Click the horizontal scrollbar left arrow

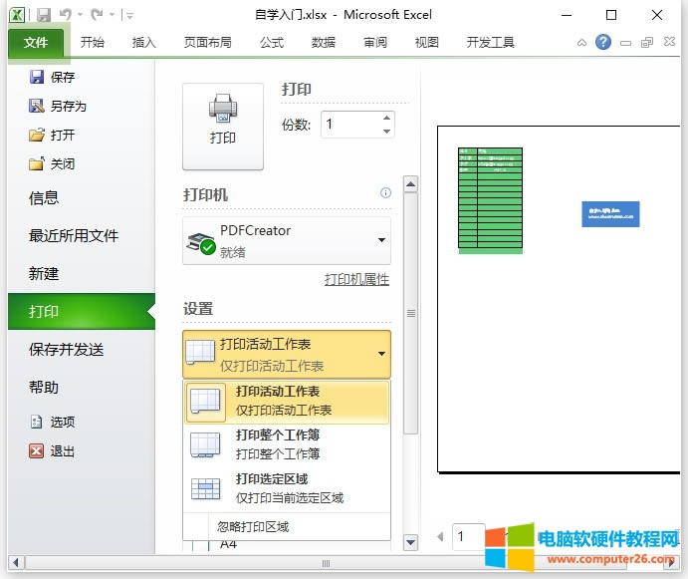(x=16, y=563)
